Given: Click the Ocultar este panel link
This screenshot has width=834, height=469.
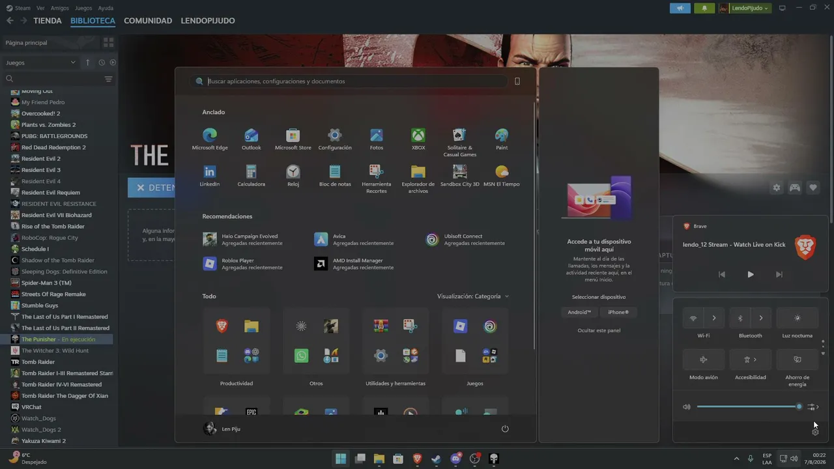Looking at the screenshot, I should coord(599,330).
